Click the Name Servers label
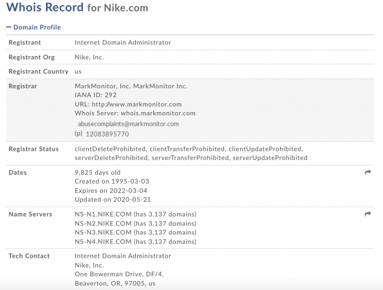 (x=30, y=214)
